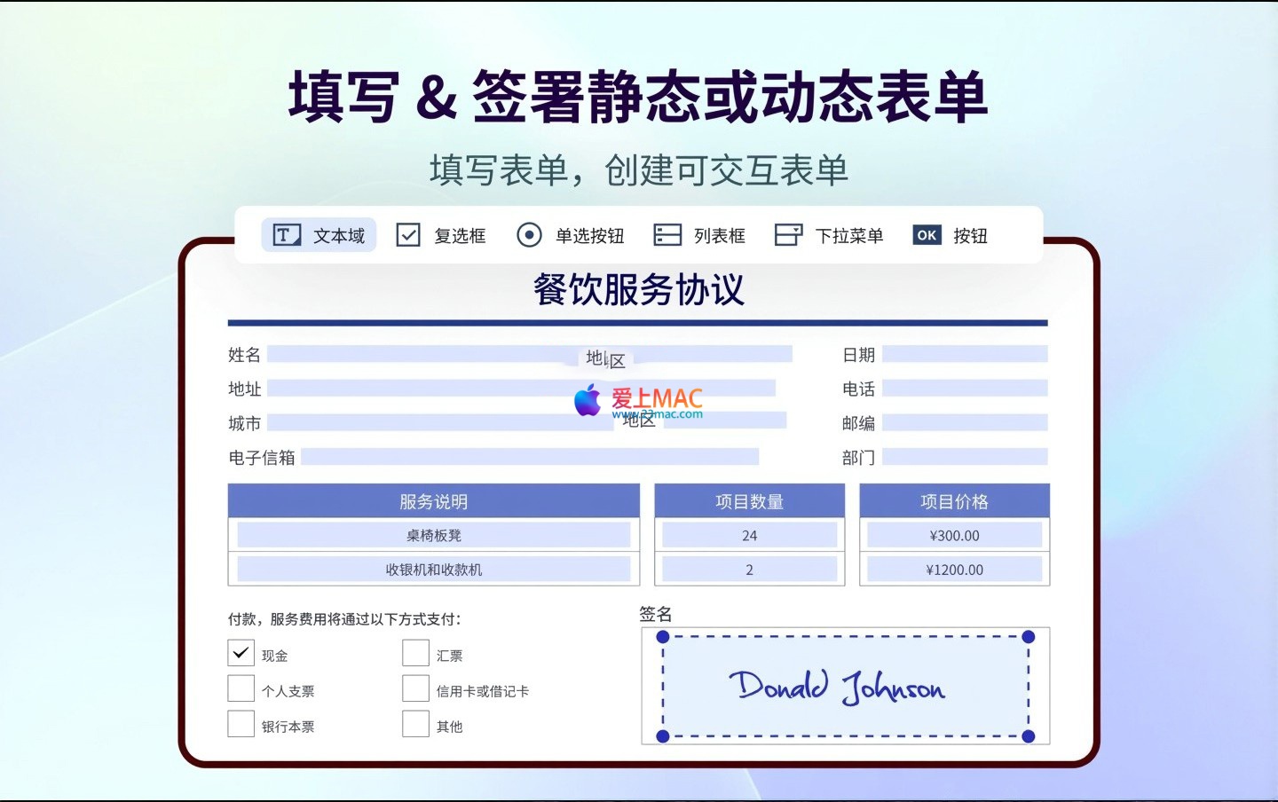Click into the 日期 date field
This screenshot has width=1278, height=802.
click(x=965, y=354)
